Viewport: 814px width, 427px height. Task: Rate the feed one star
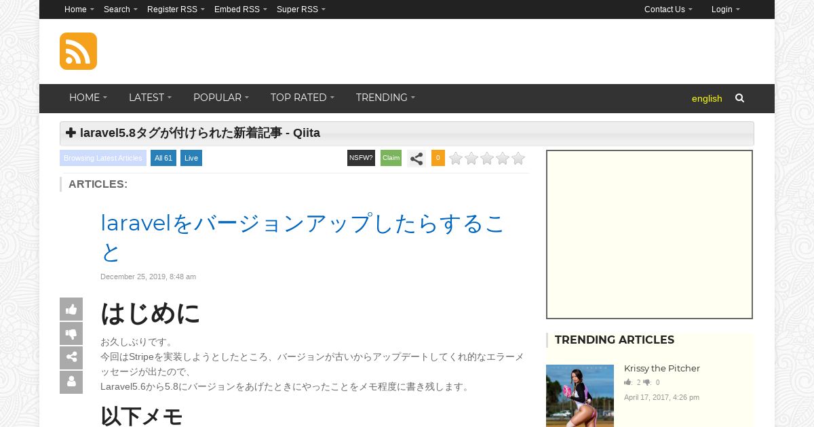pos(456,159)
